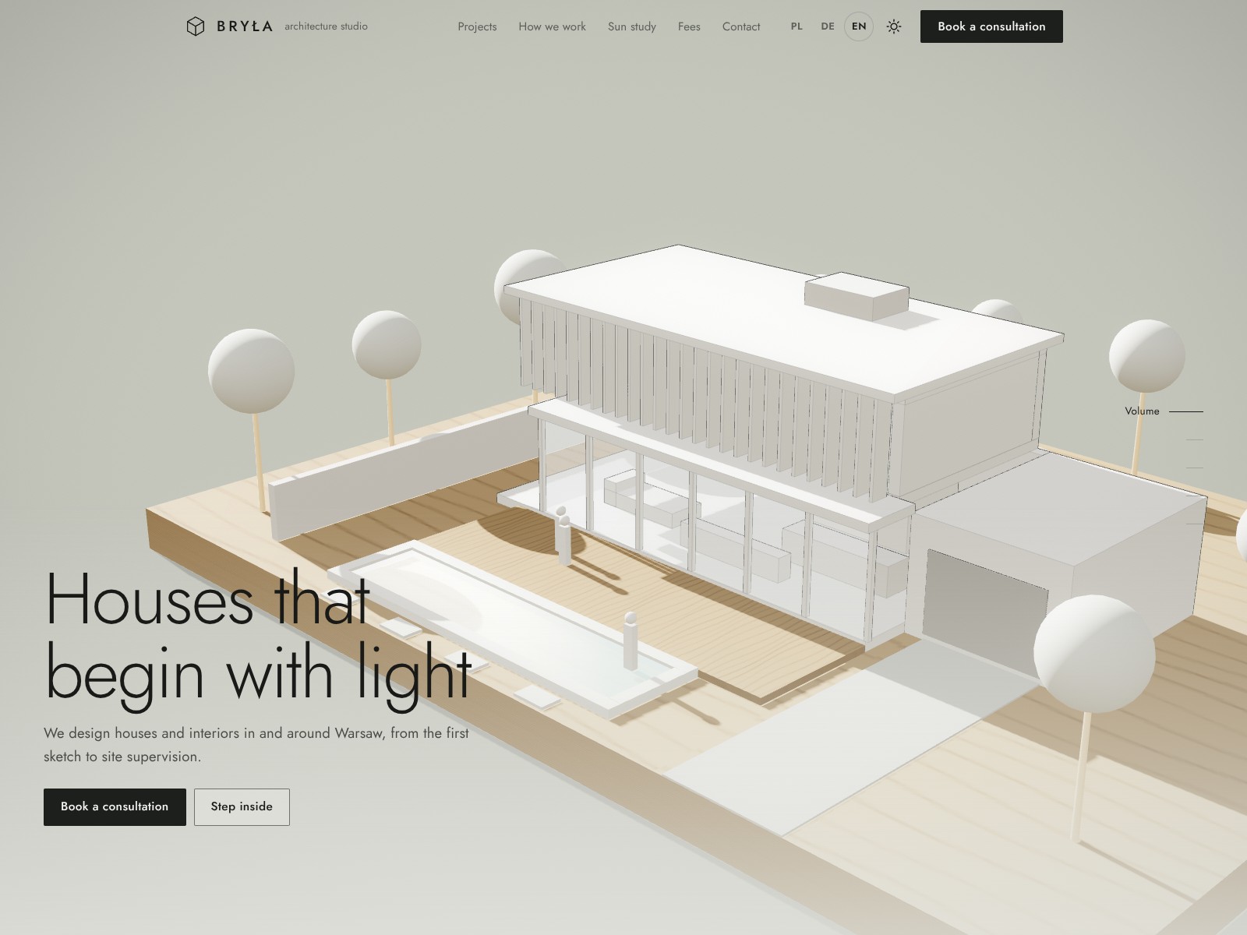1247x935 pixels.
Task: Select the EN language option
Action: [859, 26]
